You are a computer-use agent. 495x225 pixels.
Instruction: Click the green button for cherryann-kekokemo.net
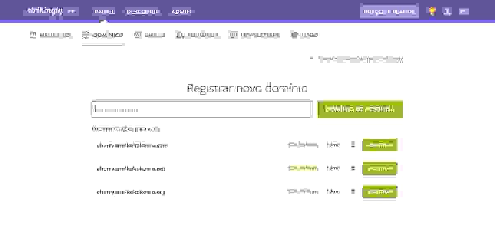point(379,169)
